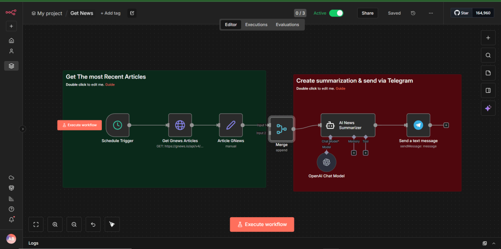This screenshot has height=249, width=501.
Task: Switch to the Executions tab
Action: [256, 24]
